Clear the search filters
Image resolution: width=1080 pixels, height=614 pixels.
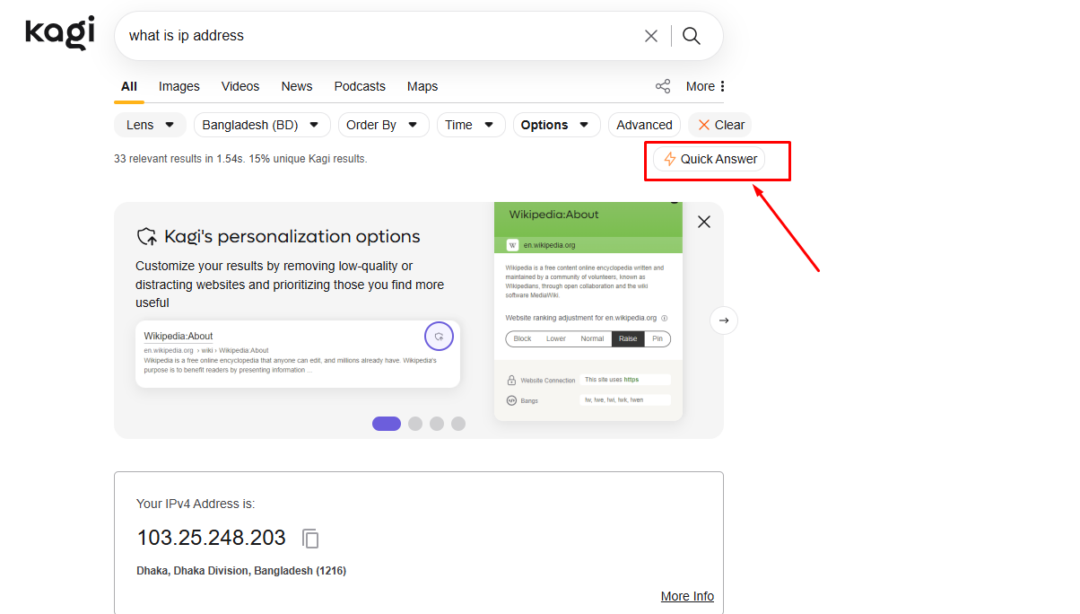pyautogui.click(x=720, y=125)
